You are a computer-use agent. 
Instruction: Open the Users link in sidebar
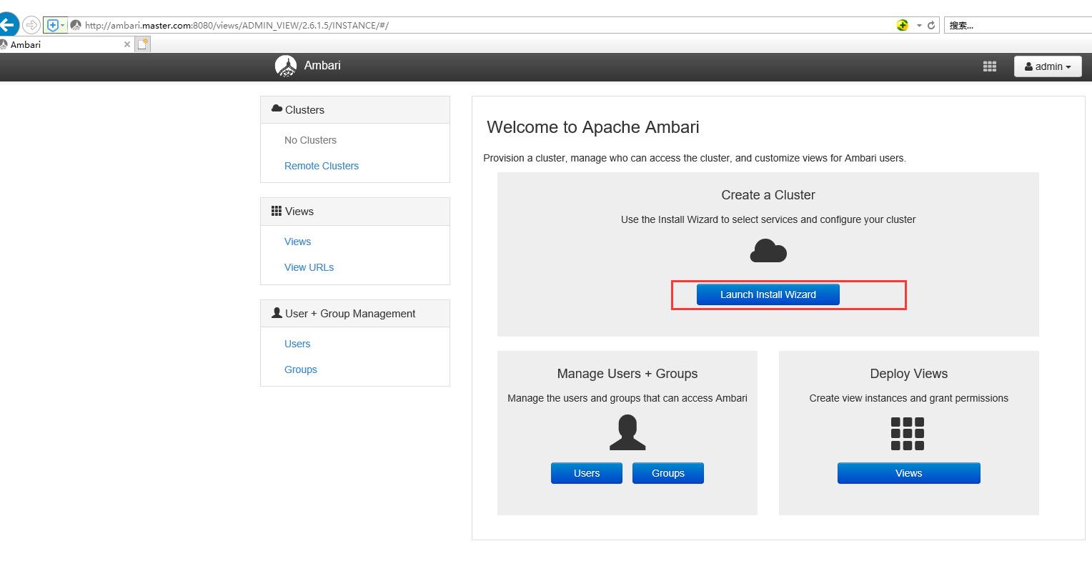pyautogui.click(x=297, y=344)
